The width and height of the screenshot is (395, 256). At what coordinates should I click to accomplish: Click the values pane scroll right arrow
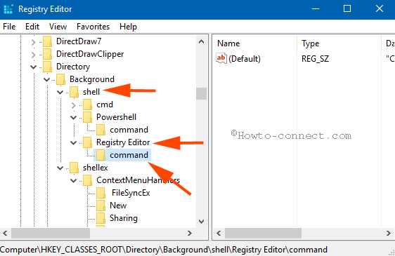(x=389, y=233)
